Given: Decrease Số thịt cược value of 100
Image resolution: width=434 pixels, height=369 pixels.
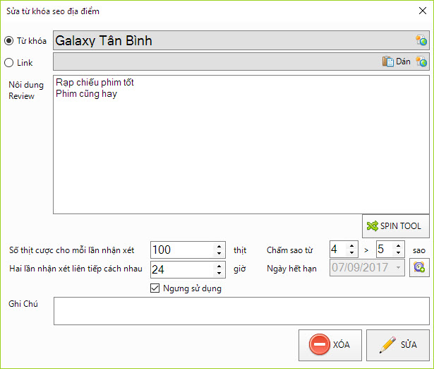Looking at the screenshot, I should (219, 253).
